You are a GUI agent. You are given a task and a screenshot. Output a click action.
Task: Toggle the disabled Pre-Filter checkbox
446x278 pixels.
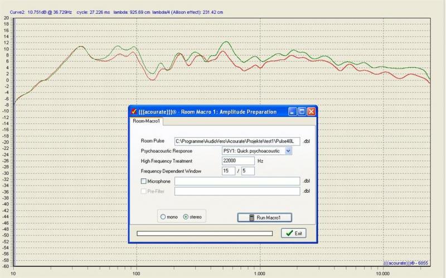tap(144, 191)
